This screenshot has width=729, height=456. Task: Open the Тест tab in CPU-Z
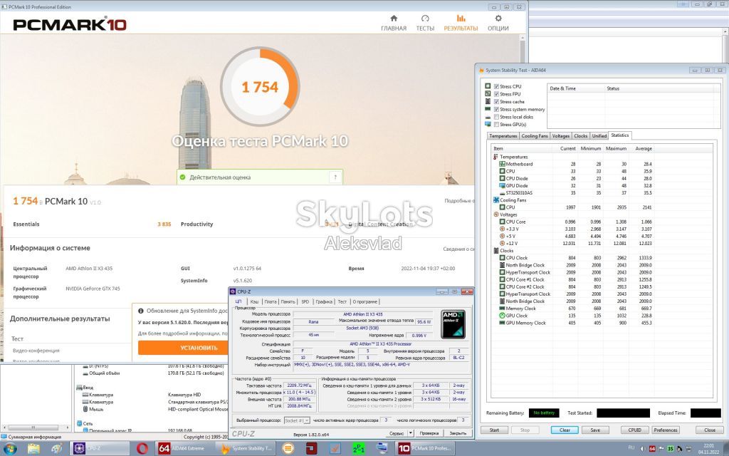342,301
